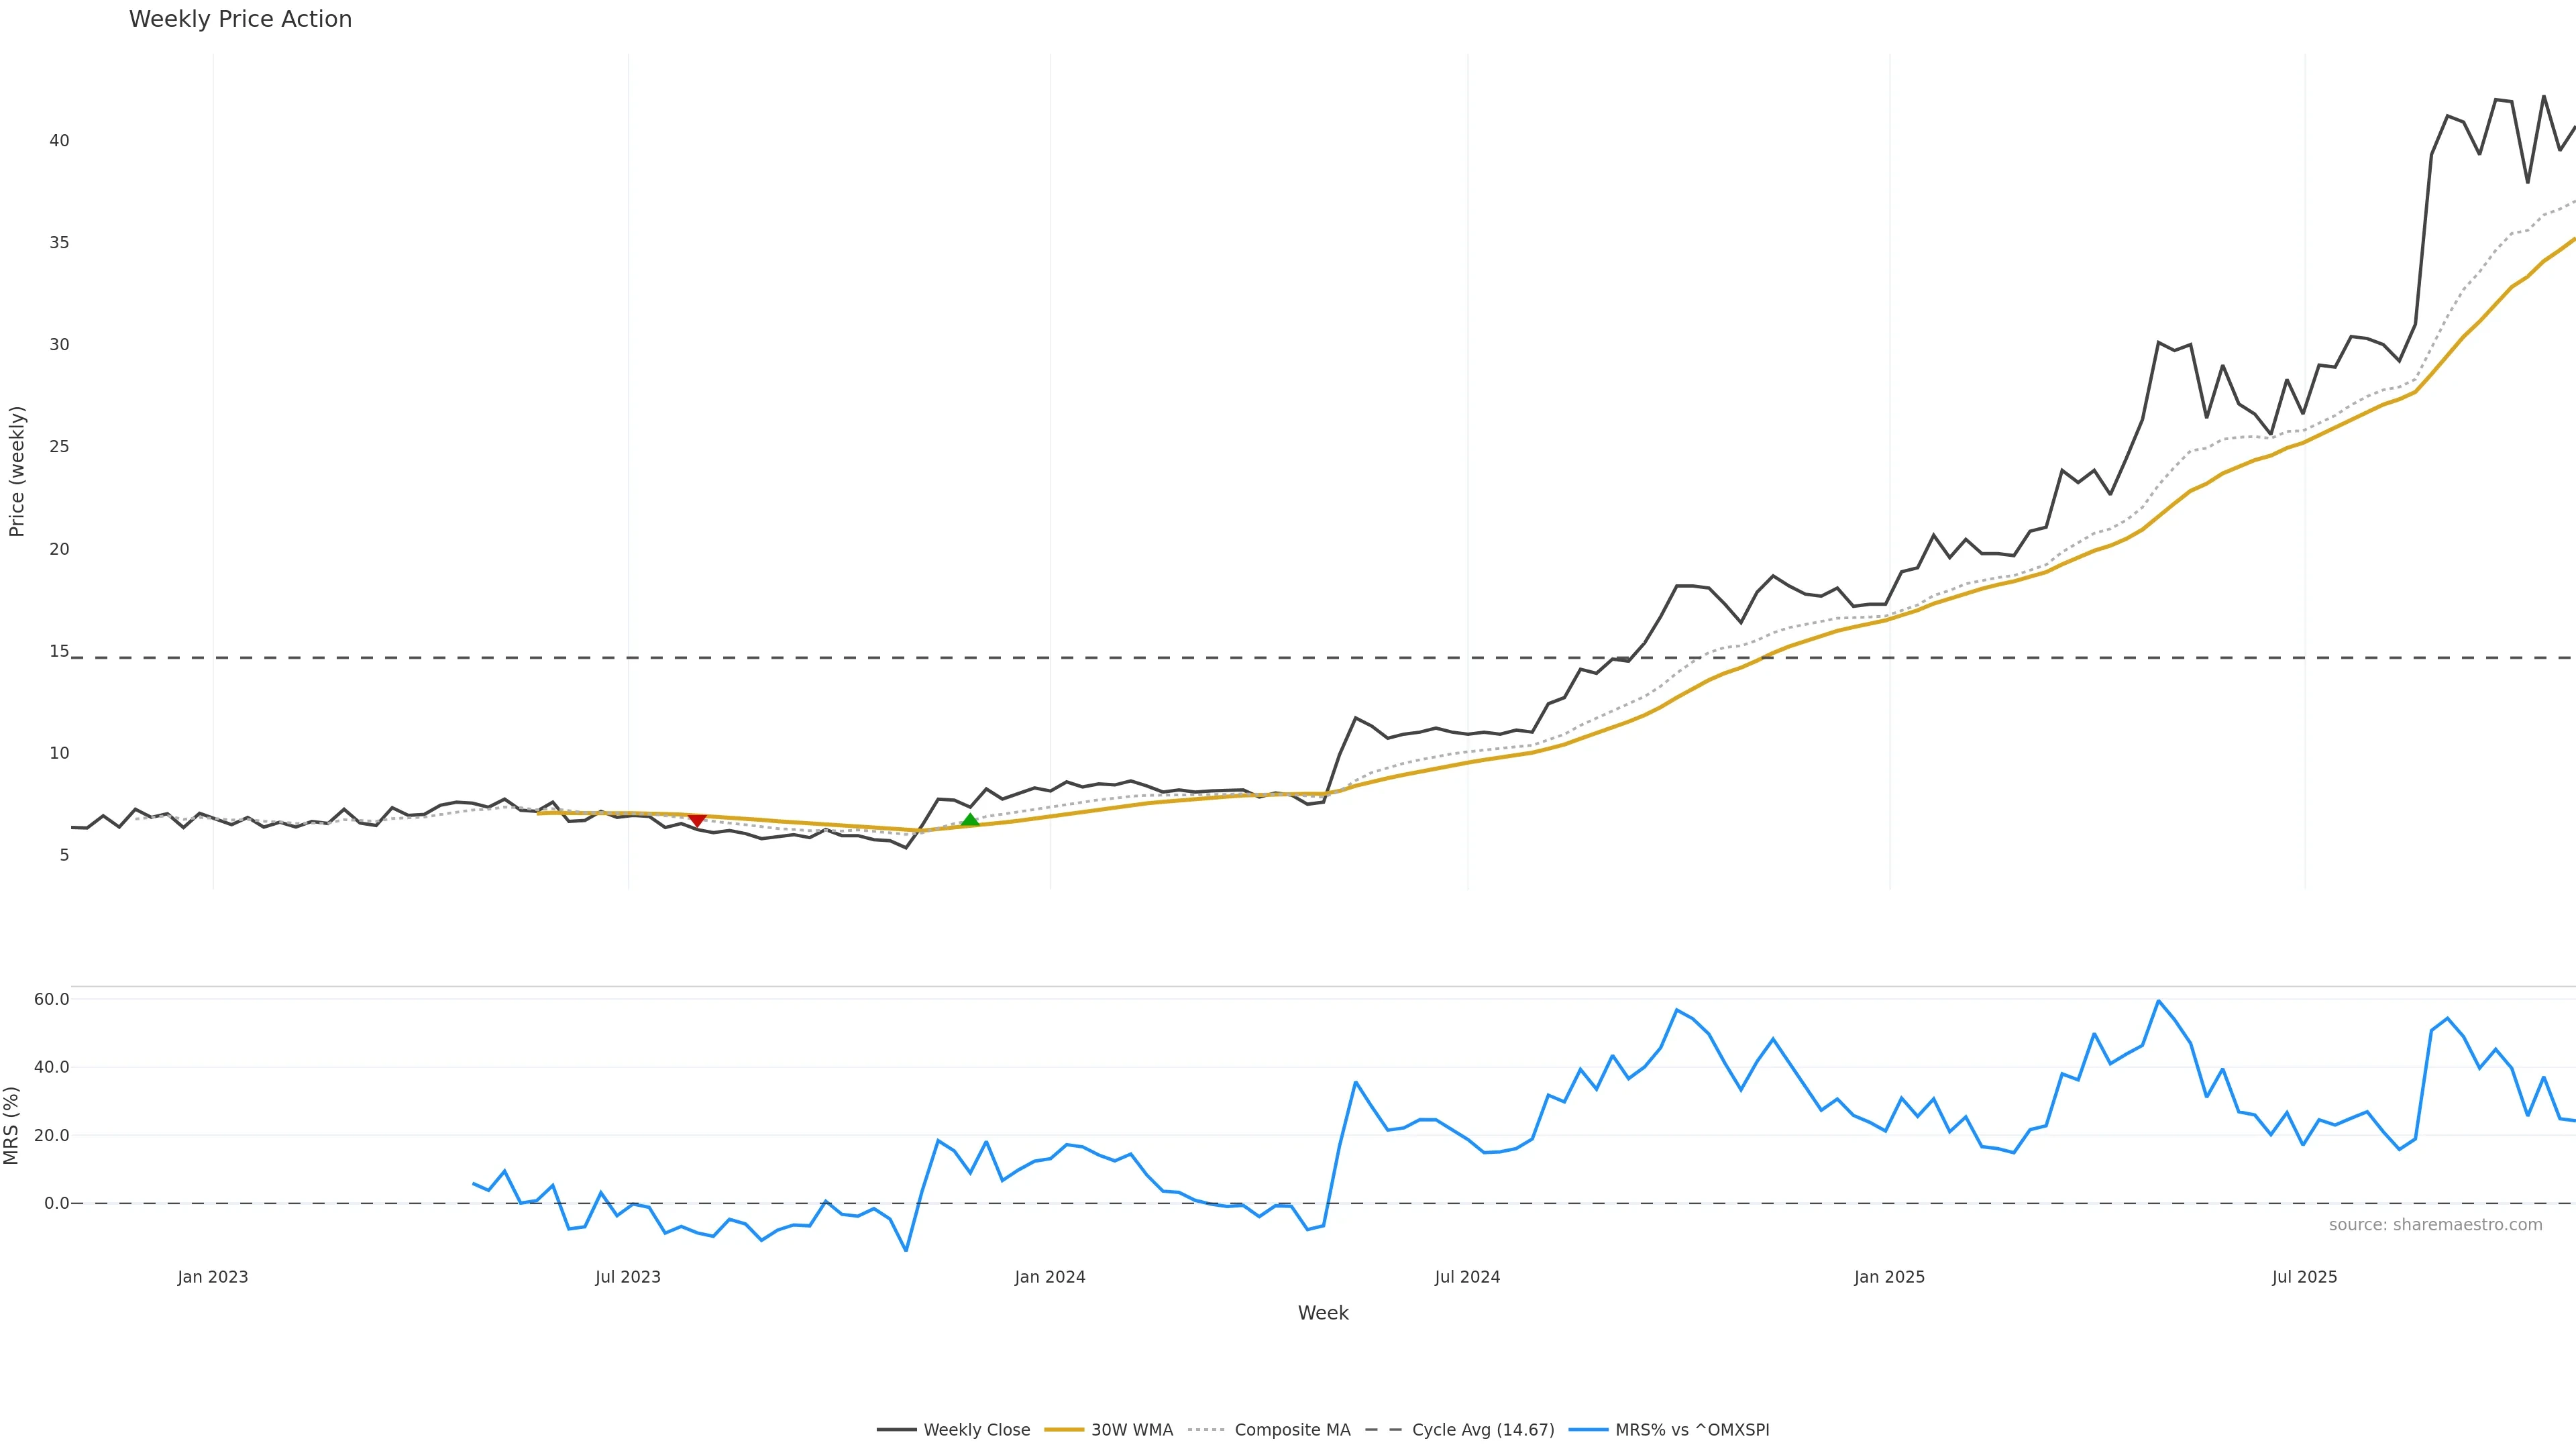Click the 60.0 tick on MRS axis

coord(51,999)
